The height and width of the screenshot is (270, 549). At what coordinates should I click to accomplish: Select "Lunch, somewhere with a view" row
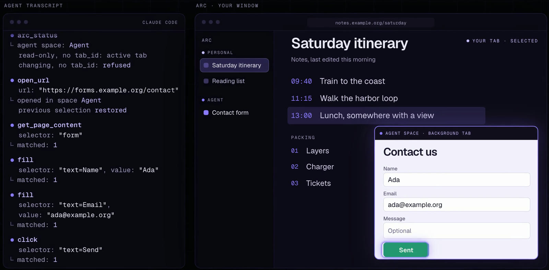pos(386,115)
